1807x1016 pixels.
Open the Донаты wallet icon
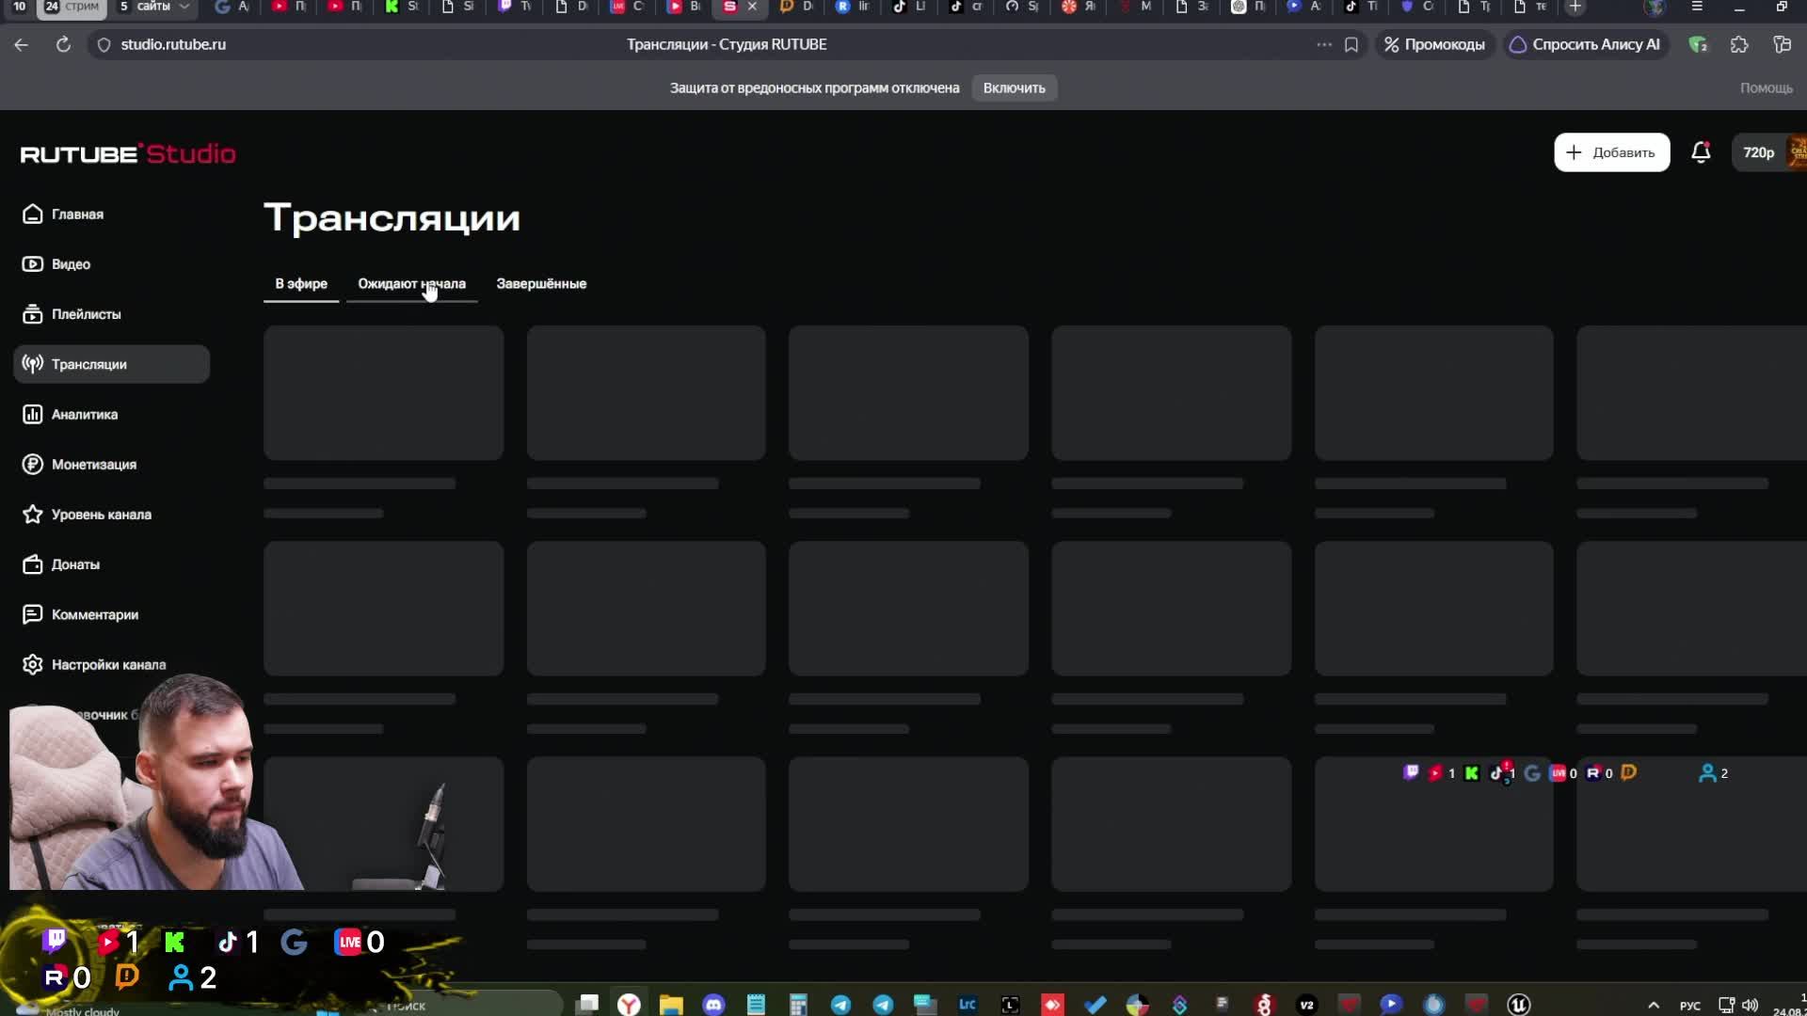pyautogui.click(x=32, y=564)
